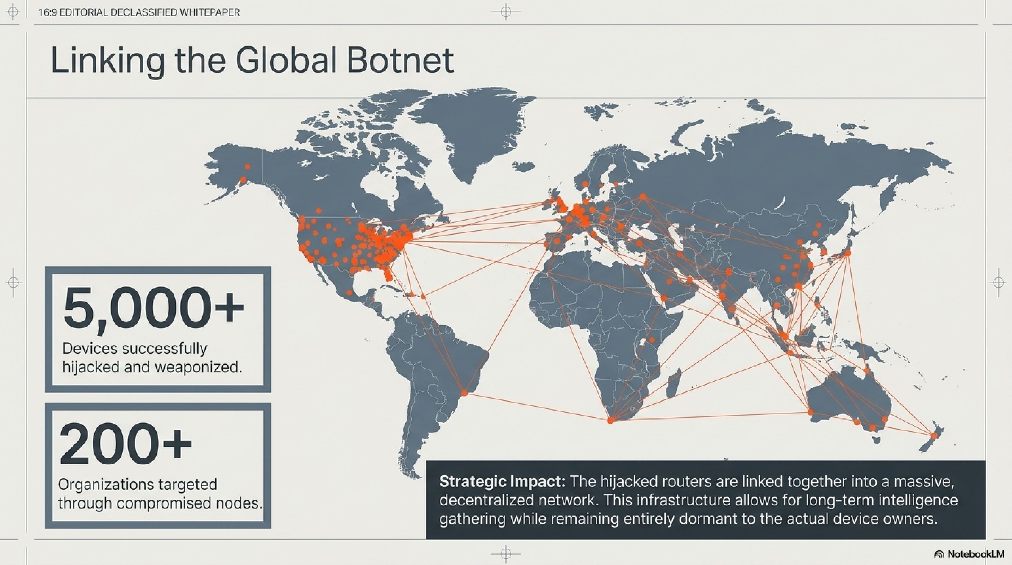This screenshot has height=565, width=1012.
Task: Select the orange node in New Zealand
Action: [934, 435]
